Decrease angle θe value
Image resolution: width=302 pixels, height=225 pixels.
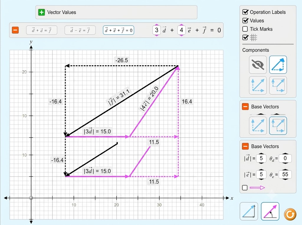[285, 179]
